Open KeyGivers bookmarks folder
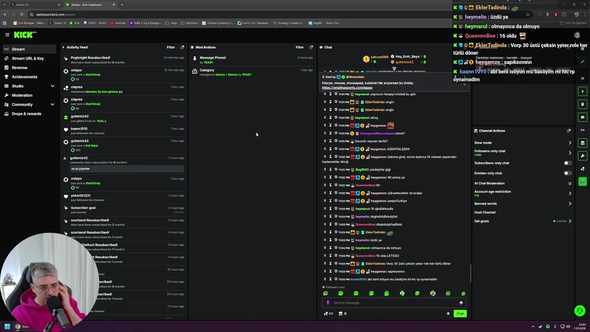 click(x=189, y=23)
